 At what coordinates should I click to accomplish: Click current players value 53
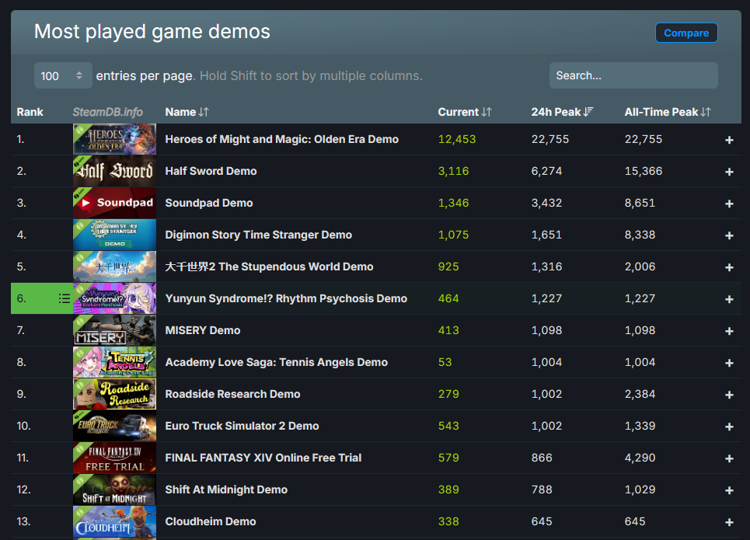click(x=445, y=363)
